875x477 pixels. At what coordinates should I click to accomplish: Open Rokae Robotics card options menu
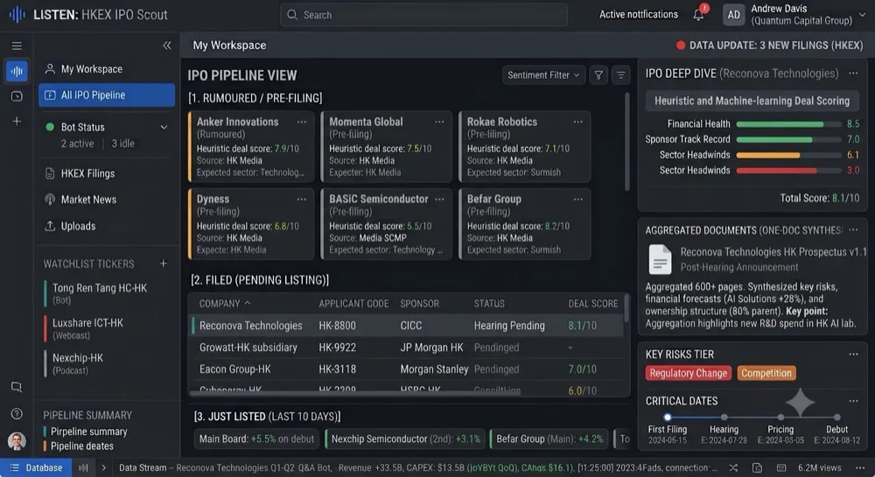578,122
